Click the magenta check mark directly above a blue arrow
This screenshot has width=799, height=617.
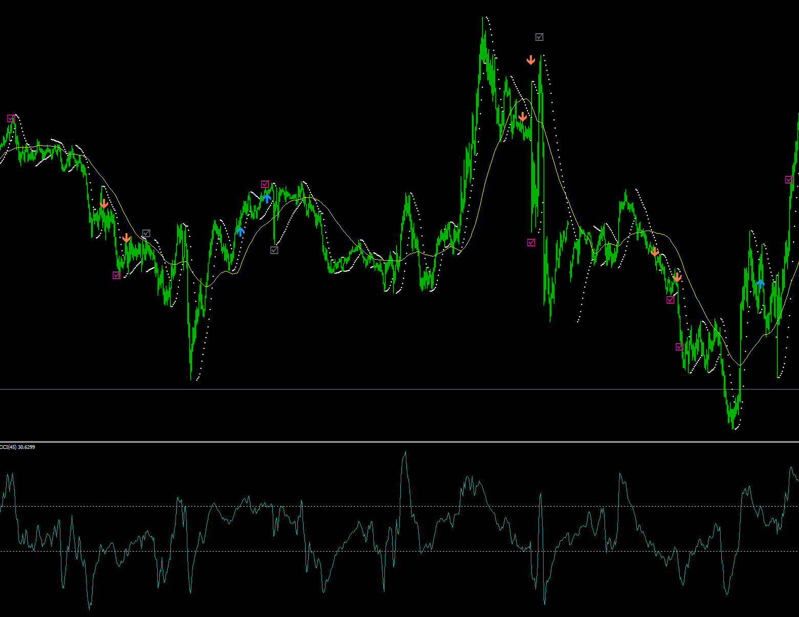click(x=265, y=184)
